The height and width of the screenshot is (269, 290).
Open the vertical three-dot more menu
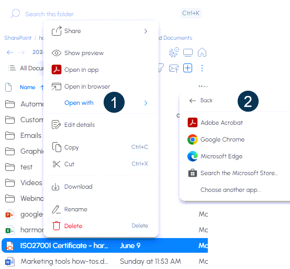202,68
